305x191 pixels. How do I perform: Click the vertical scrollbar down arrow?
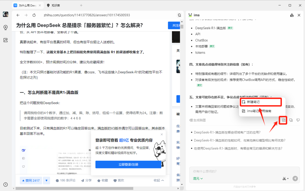tap(182, 184)
